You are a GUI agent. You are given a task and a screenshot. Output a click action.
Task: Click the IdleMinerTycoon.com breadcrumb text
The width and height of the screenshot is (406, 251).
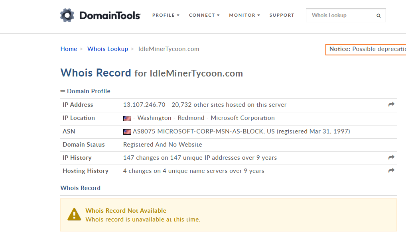(x=169, y=49)
